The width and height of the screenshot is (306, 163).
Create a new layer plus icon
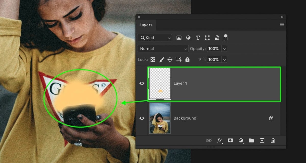click(x=262, y=140)
